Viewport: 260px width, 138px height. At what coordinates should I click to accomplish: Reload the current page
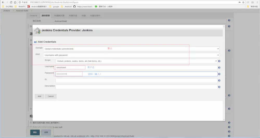coord(11,2)
